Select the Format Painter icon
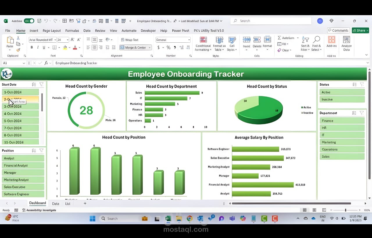 click(x=18, y=50)
